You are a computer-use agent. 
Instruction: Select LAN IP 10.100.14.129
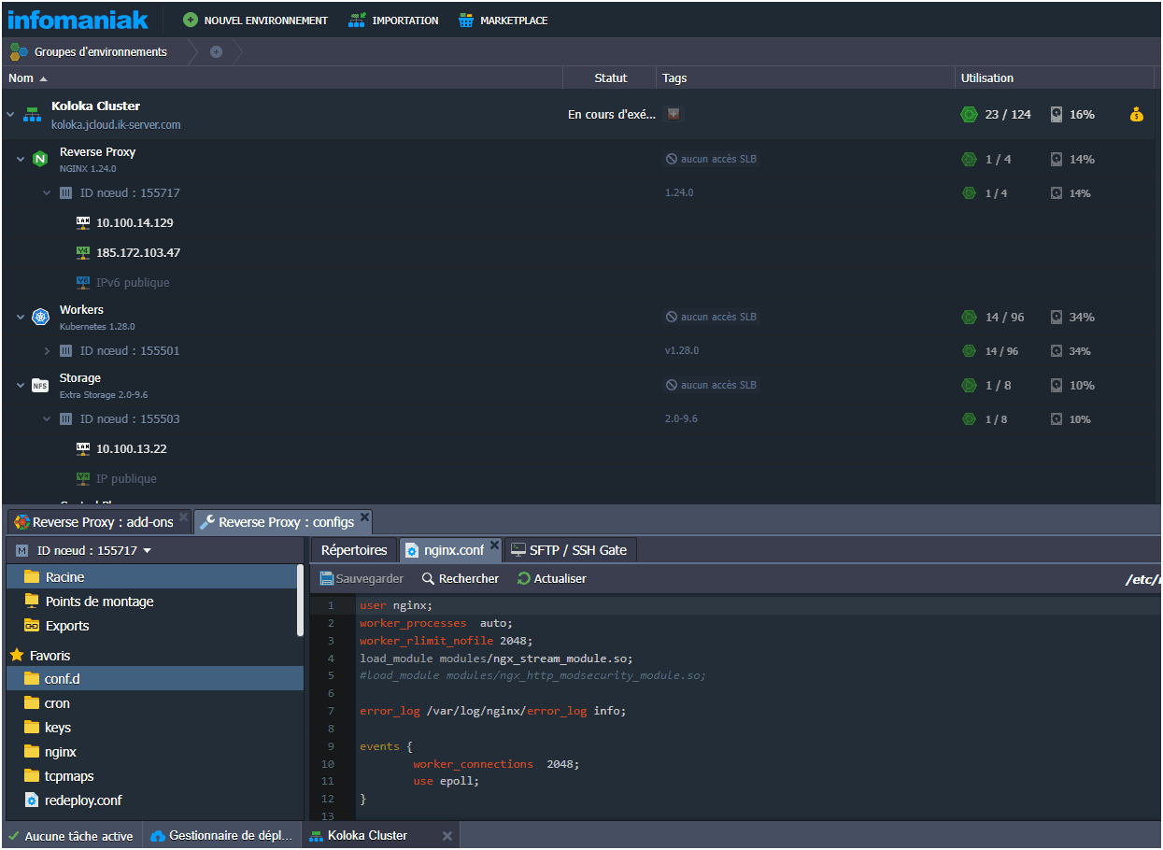coord(135,223)
